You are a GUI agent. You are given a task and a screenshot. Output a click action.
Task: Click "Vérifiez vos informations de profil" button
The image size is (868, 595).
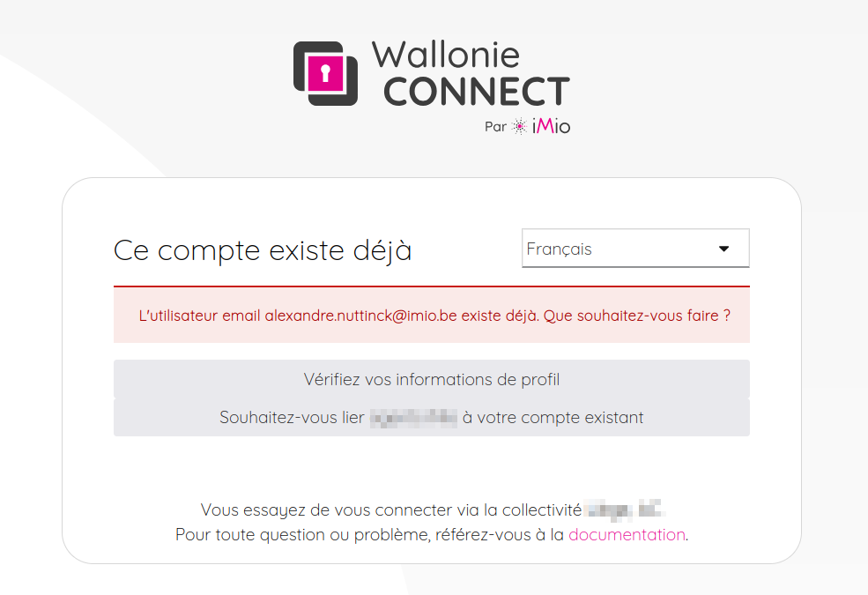point(431,380)
